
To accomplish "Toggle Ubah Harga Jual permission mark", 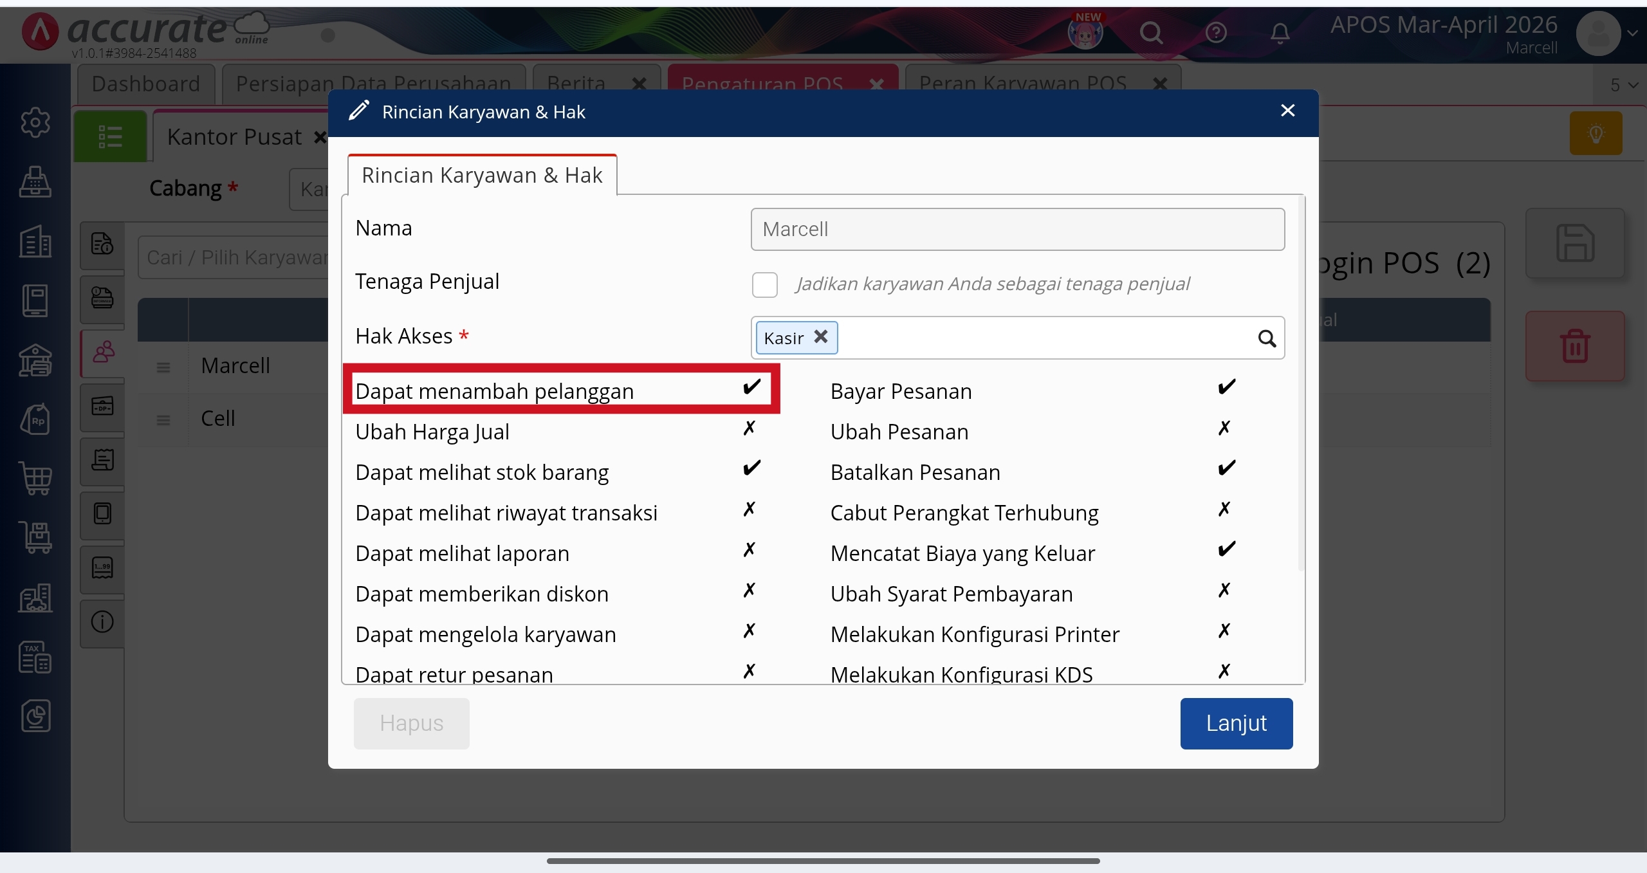I will (750, 428).
